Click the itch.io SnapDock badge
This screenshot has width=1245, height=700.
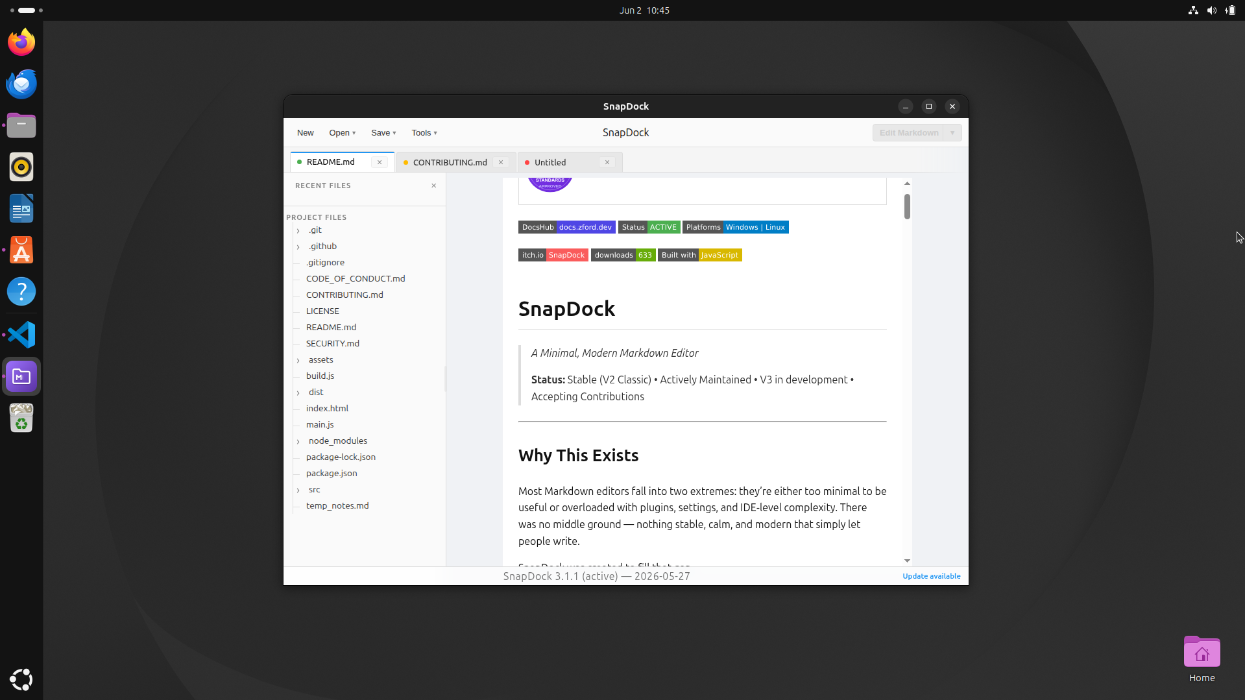(x=553, y=255)
